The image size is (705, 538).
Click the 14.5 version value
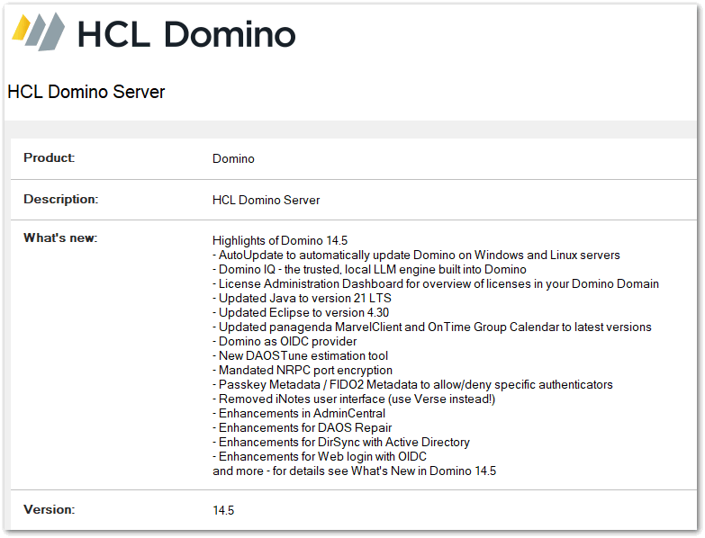pos(223,511)
